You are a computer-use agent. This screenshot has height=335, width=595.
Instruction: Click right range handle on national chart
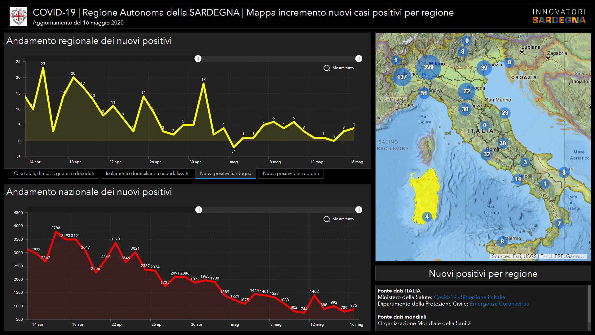click(x=359, y=210)
